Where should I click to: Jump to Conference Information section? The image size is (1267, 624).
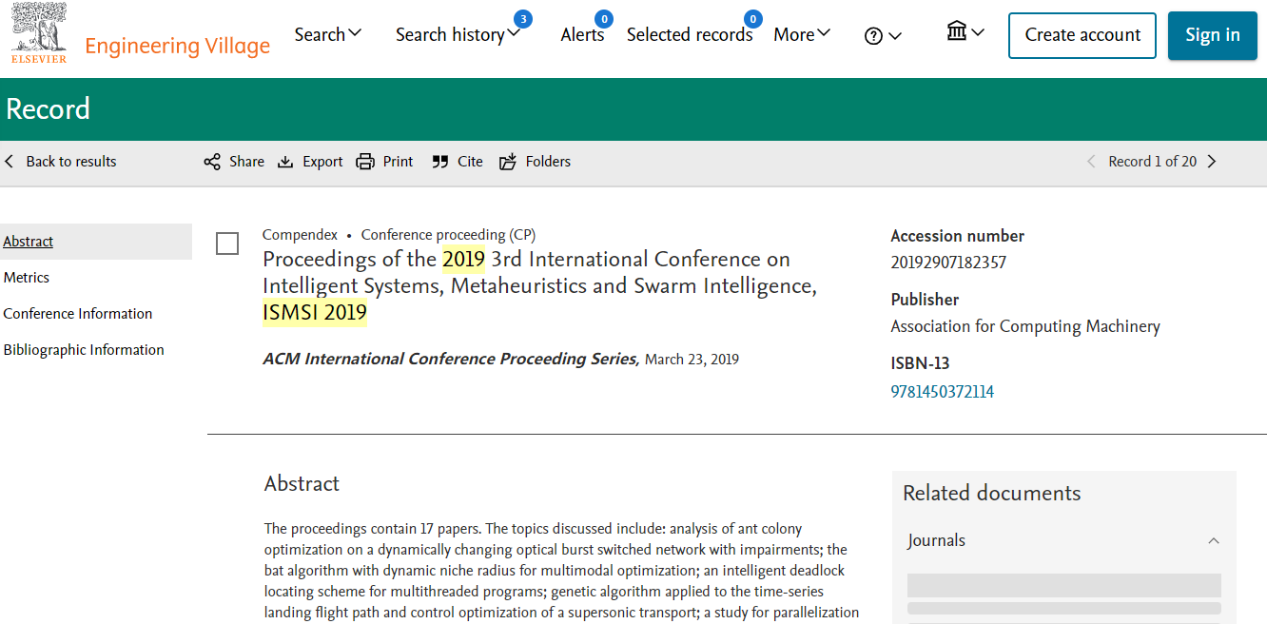[78, 314]
